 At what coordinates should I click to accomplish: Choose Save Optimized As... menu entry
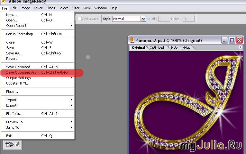point(37,72)
